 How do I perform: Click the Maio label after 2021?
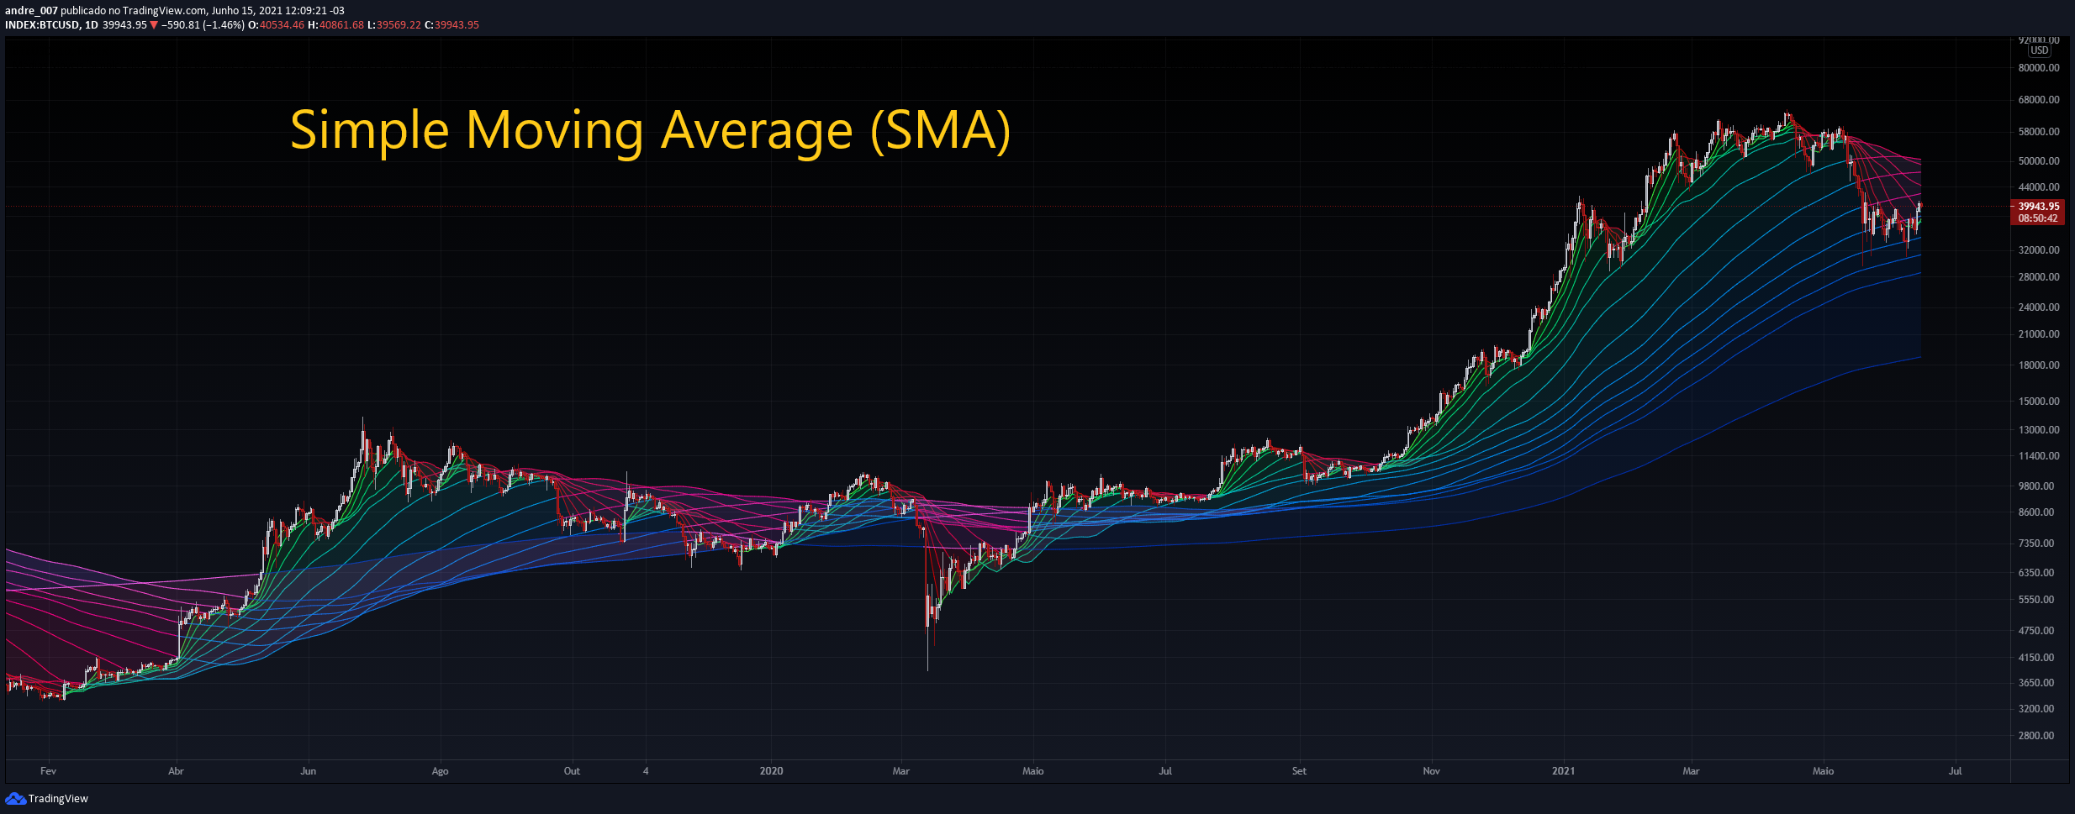[x=1823, y=771]
